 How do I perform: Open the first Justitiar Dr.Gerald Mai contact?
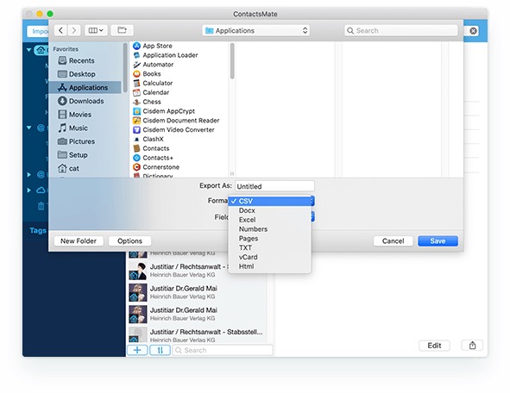click(x=197, y=292)
